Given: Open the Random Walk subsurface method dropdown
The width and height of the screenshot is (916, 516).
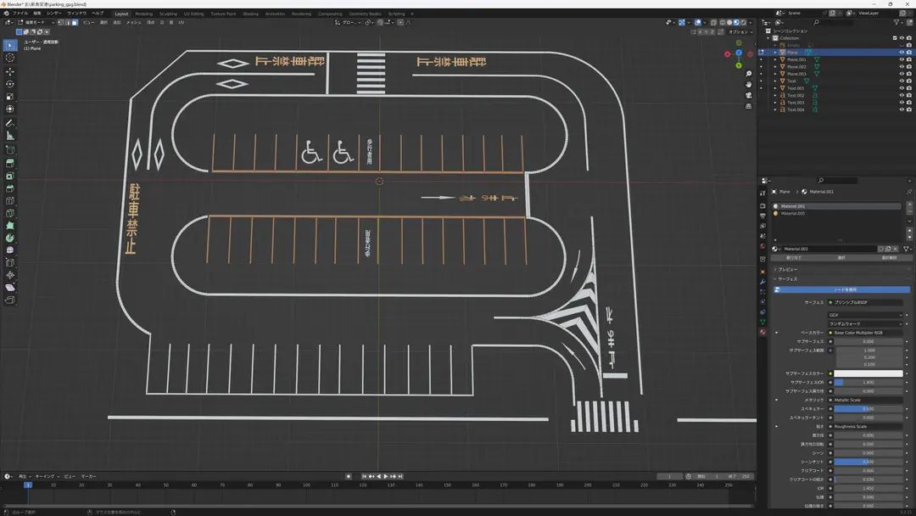Looking at the screenshot, I should pyautogui.click(x=865, y=323).
